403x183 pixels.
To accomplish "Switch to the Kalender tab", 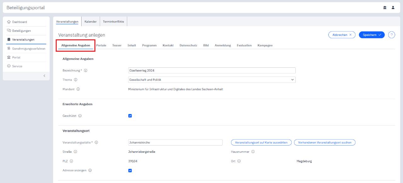I will click(91, 21).
